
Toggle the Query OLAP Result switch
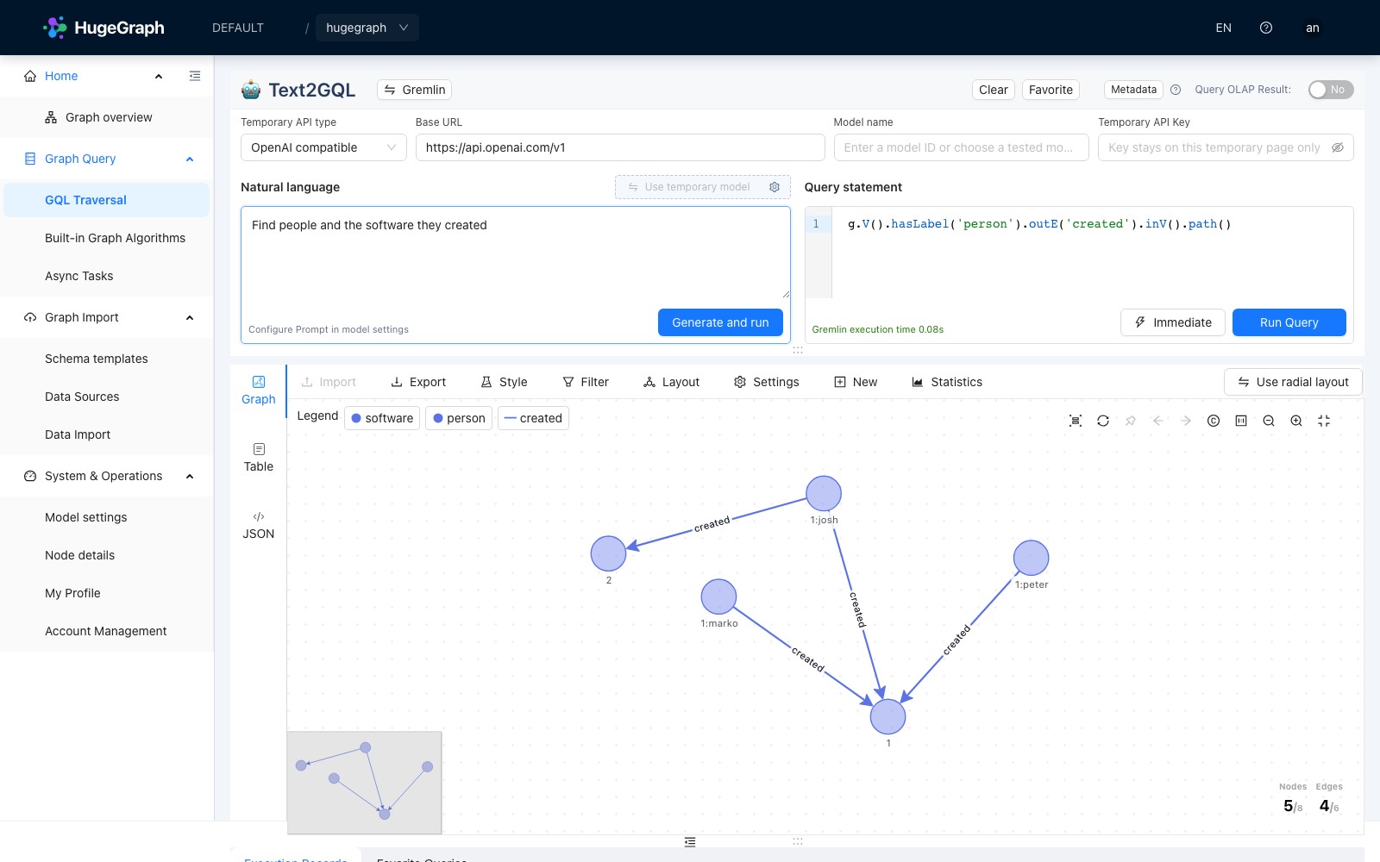(x=1331, y=90)
